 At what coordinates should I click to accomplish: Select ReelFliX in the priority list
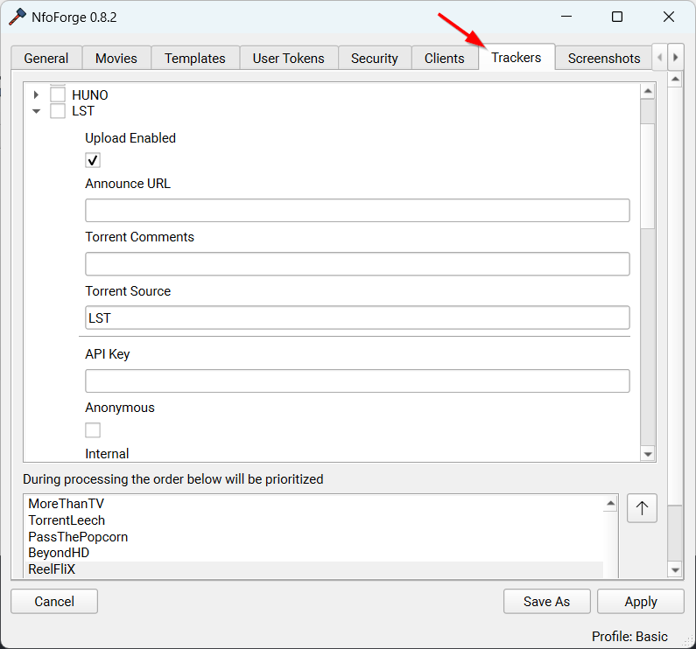[x=52, y=569]
